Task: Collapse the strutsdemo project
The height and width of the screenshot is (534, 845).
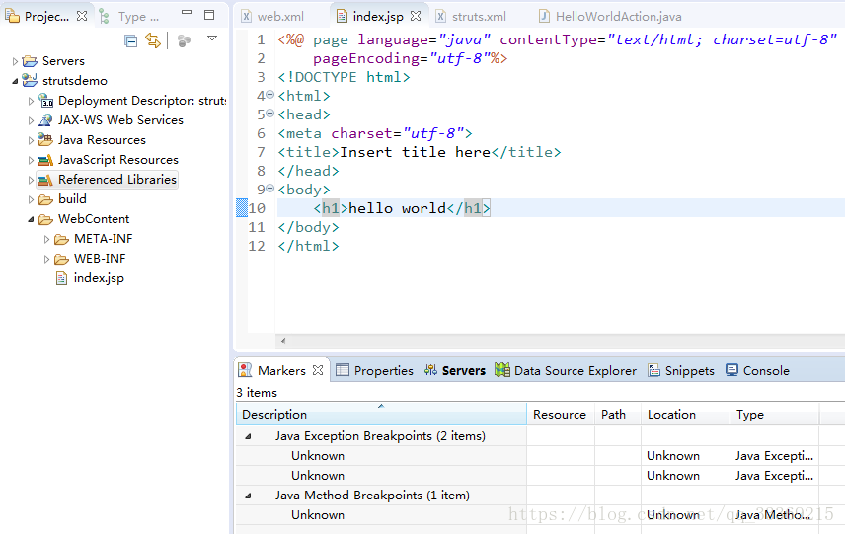Action: 15,81
